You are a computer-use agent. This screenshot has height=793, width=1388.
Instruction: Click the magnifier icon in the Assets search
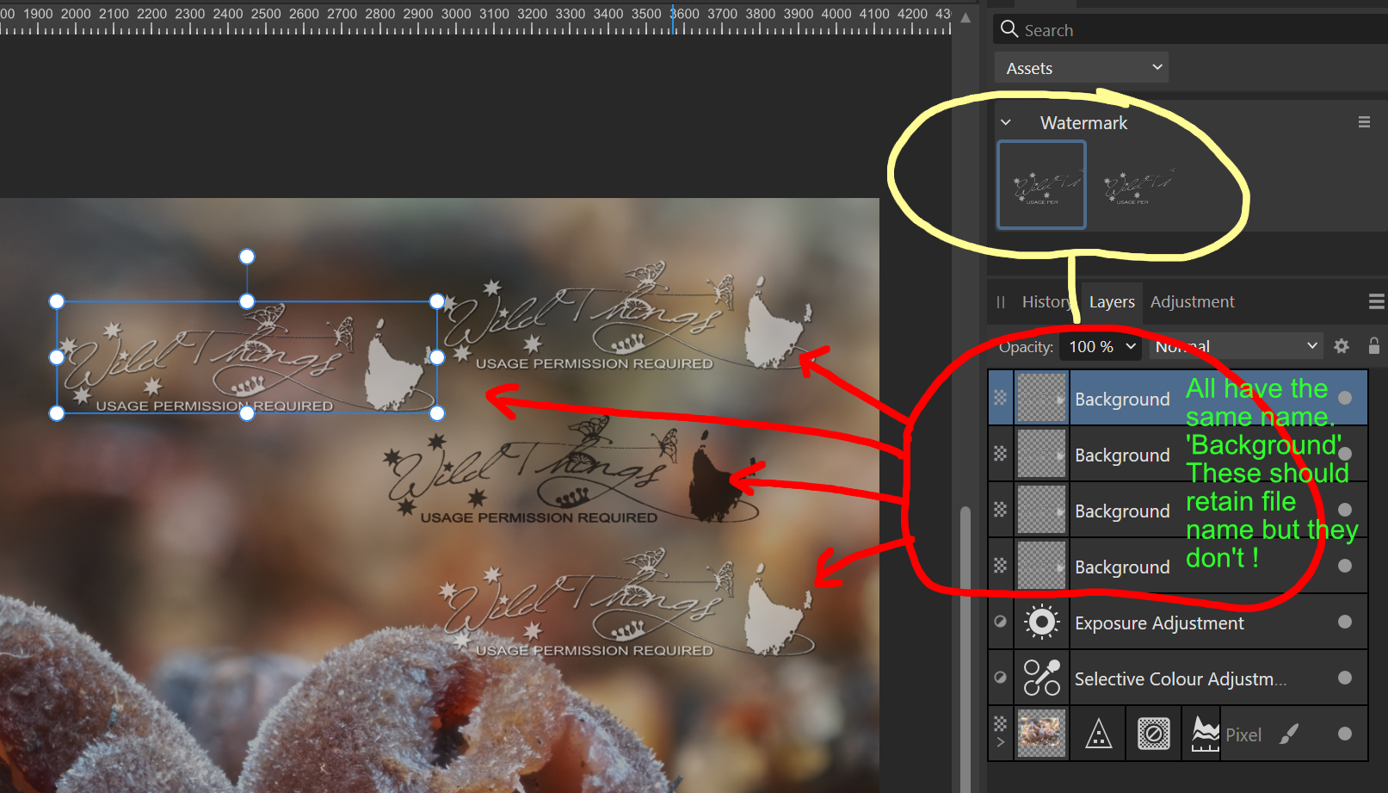click(x=1009, y=29)
